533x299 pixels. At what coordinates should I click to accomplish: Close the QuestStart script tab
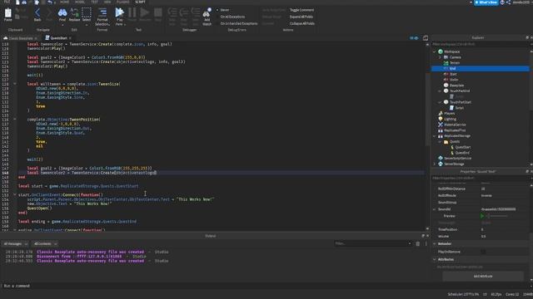(70, 38)
